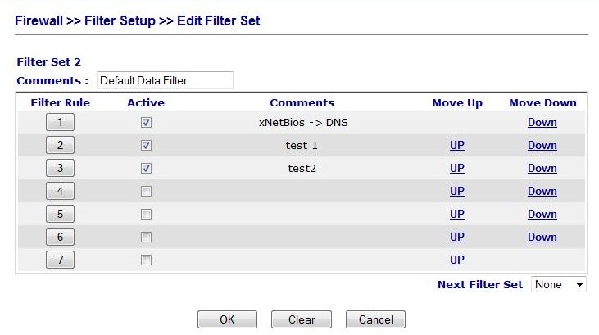
Task: Open filter rule 1 button
Action: click(x=60, y=123)
